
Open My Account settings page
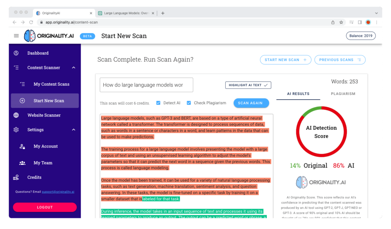pos(45,146)
